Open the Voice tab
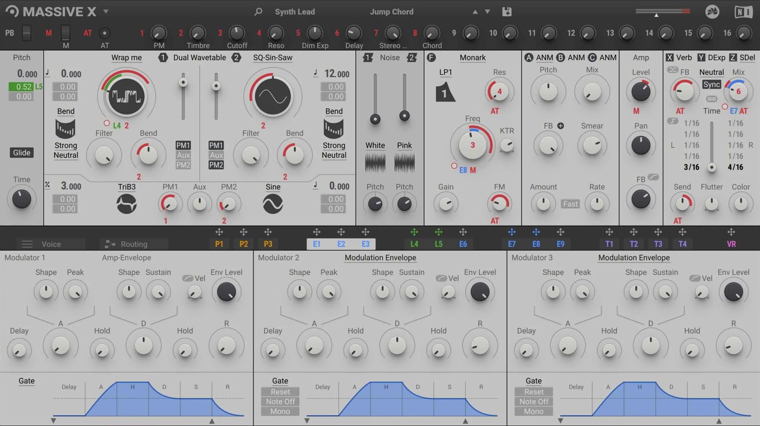760x426 pixels. click(51, 244)
